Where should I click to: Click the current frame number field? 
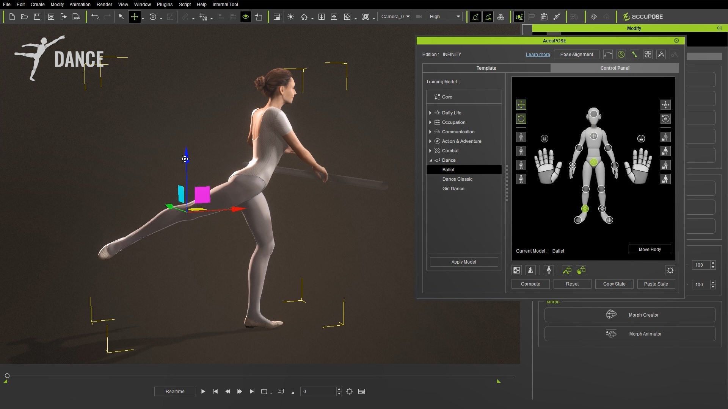point(318,392)
